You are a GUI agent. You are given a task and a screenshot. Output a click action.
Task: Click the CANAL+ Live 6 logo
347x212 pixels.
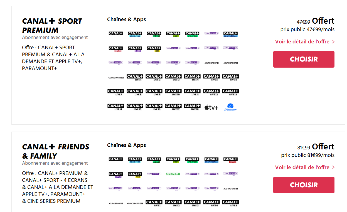(230, 78)
